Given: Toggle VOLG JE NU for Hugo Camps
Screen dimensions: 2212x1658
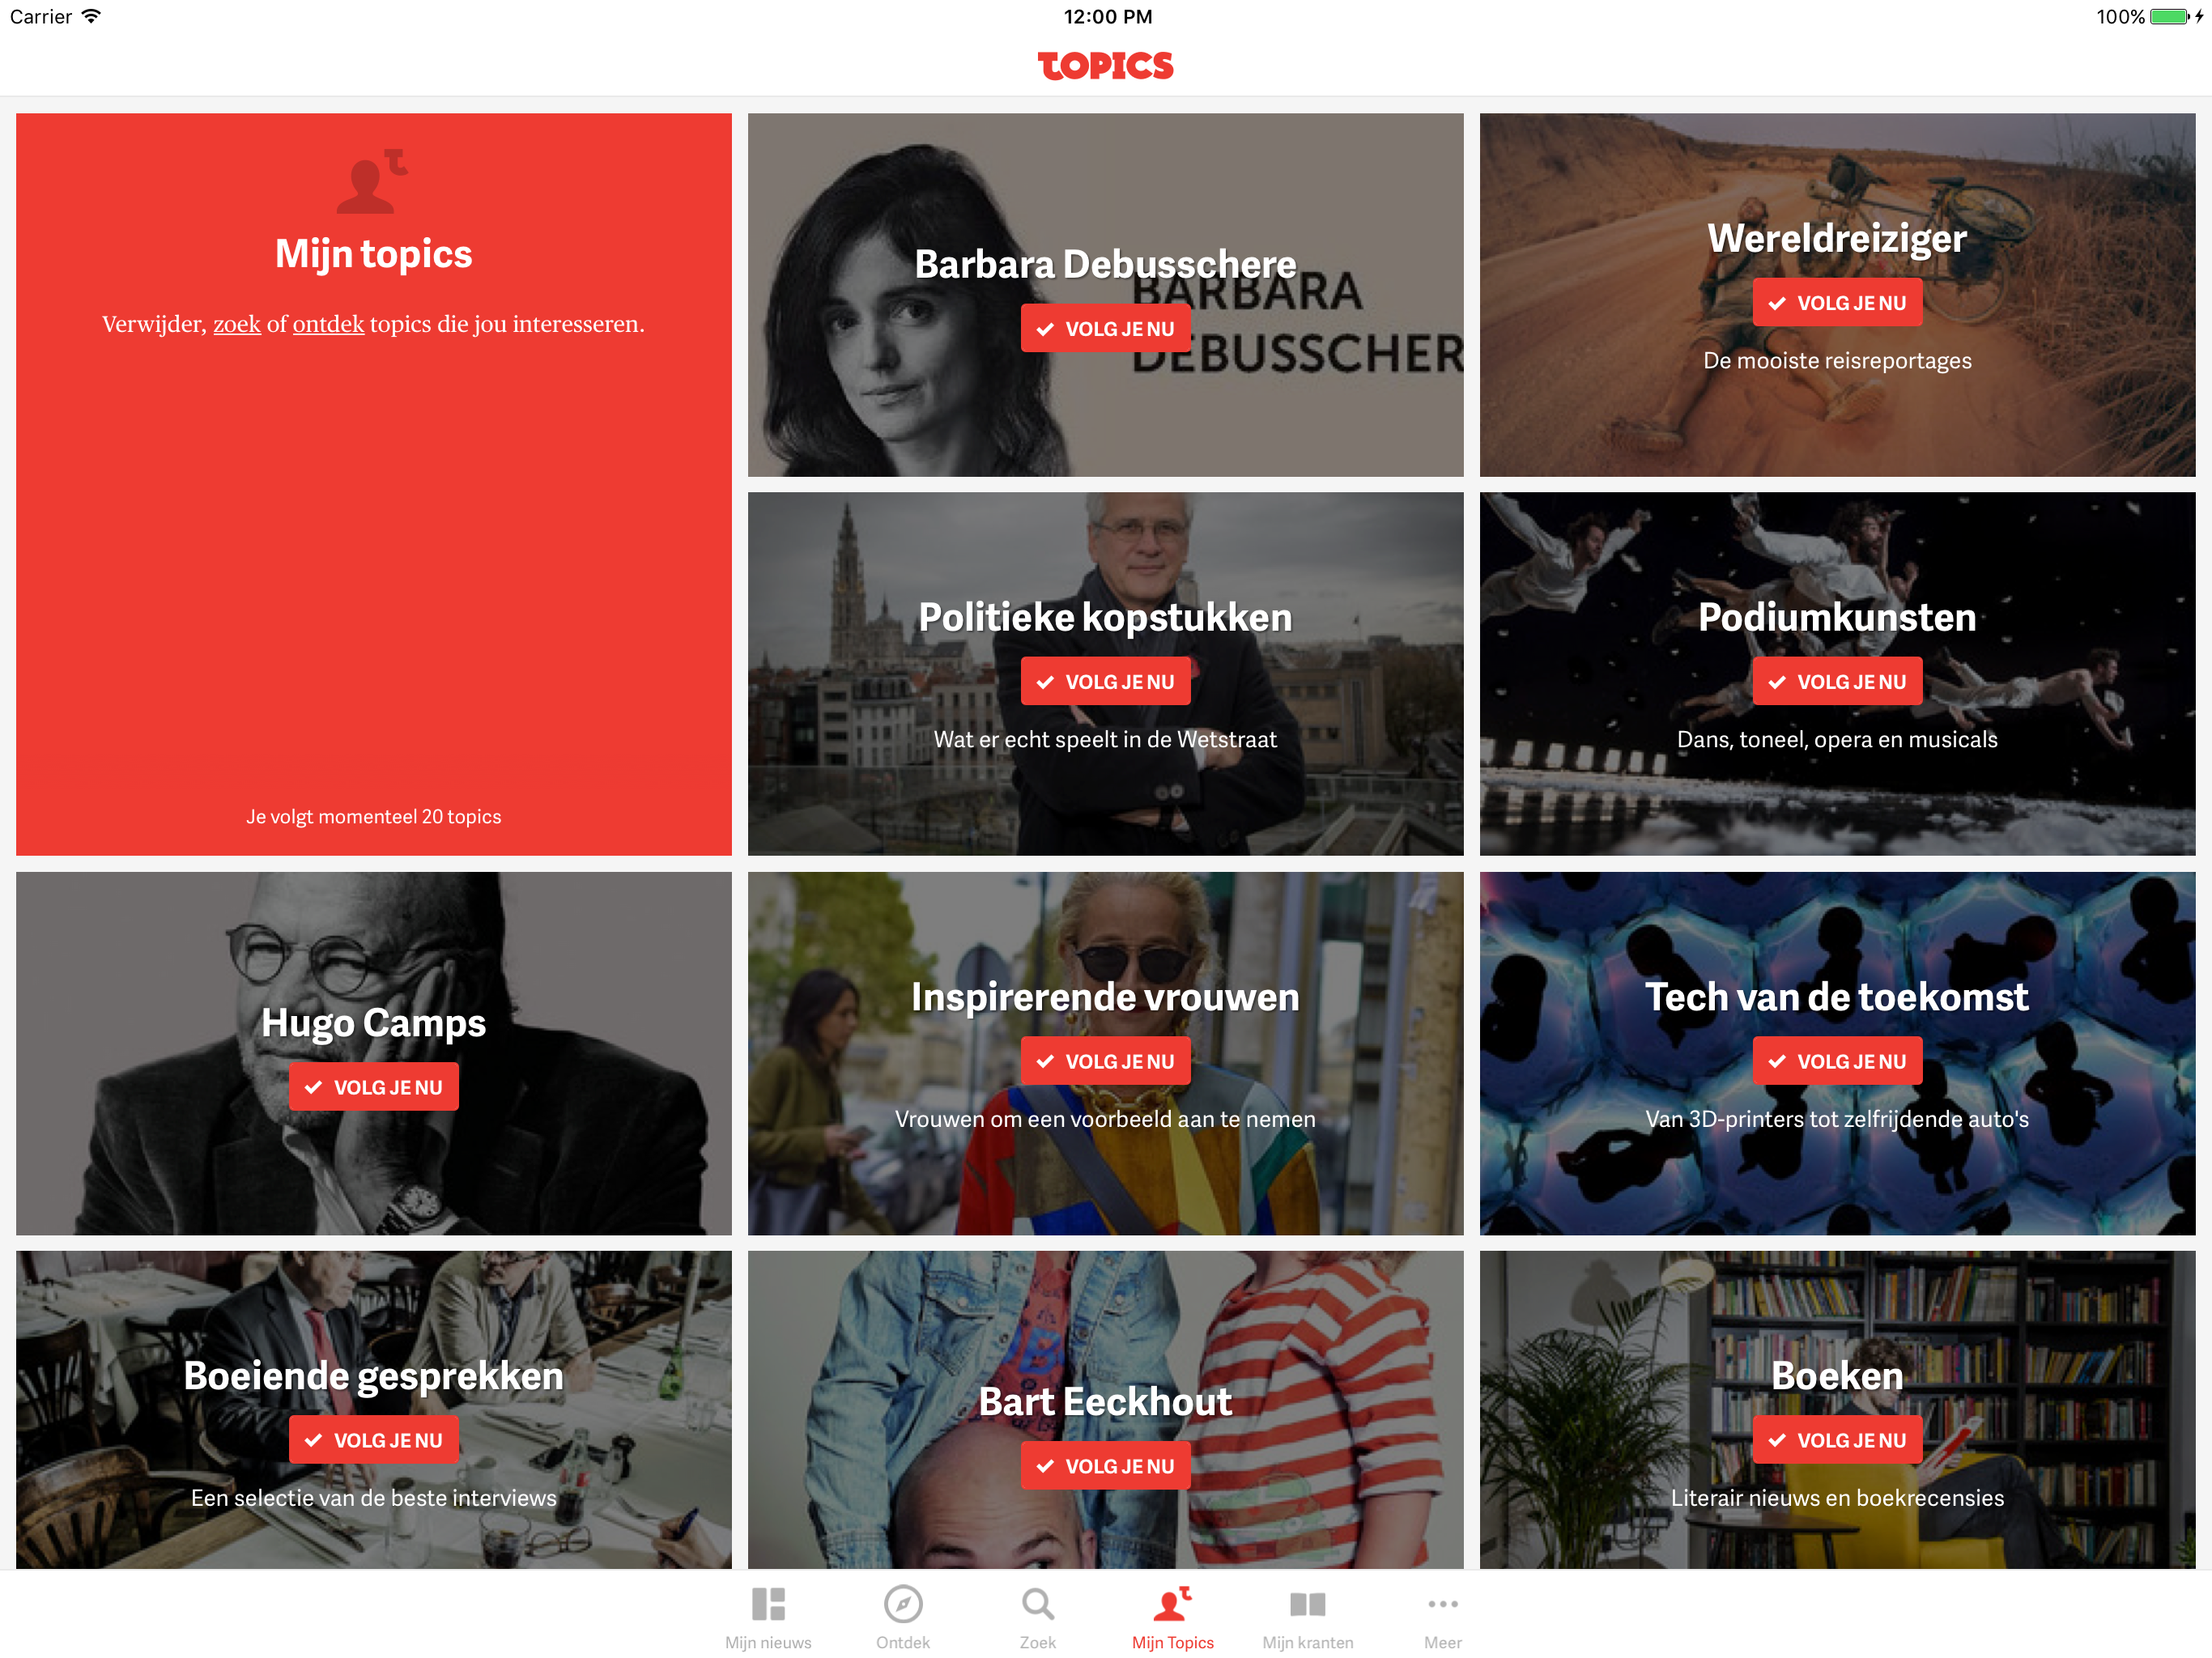Looking at the screenshot, I should point(373,1087).
